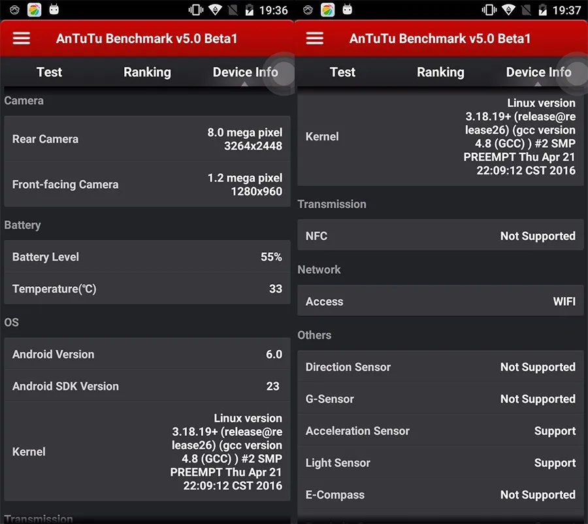Select the Direction Sensor row
588x524 pixels.
[440, 367]
